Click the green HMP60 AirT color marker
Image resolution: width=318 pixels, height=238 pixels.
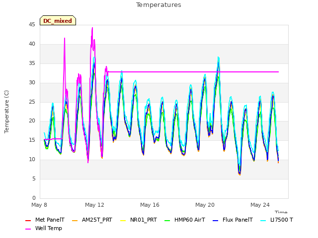167,221
